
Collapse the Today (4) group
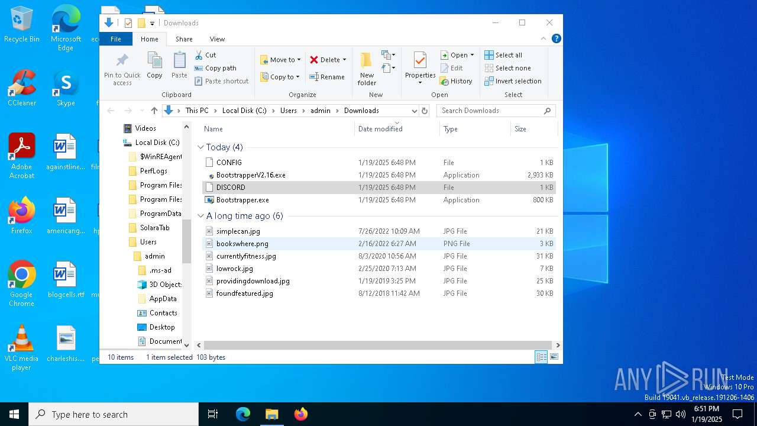[x=201, y=147]
